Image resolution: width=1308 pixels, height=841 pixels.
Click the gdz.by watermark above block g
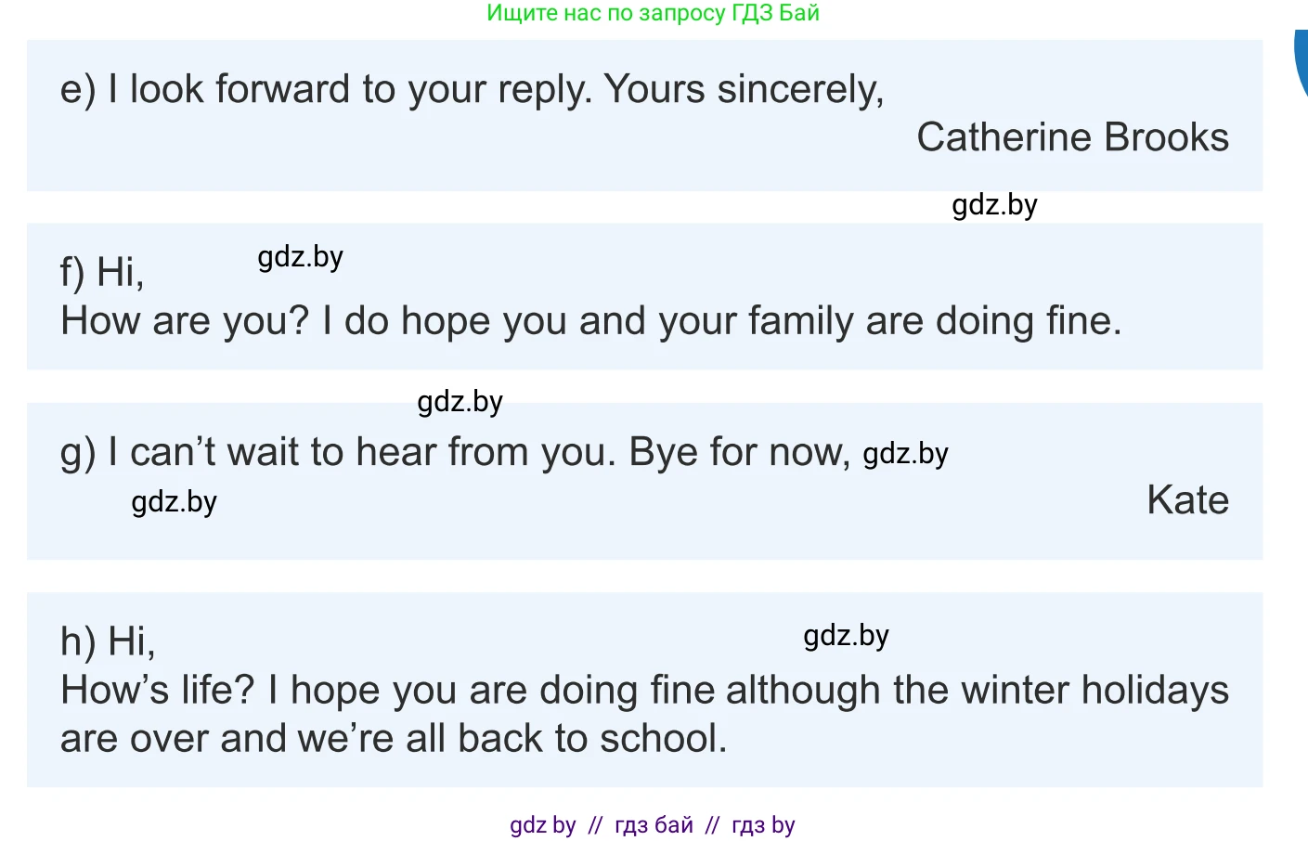460,401
